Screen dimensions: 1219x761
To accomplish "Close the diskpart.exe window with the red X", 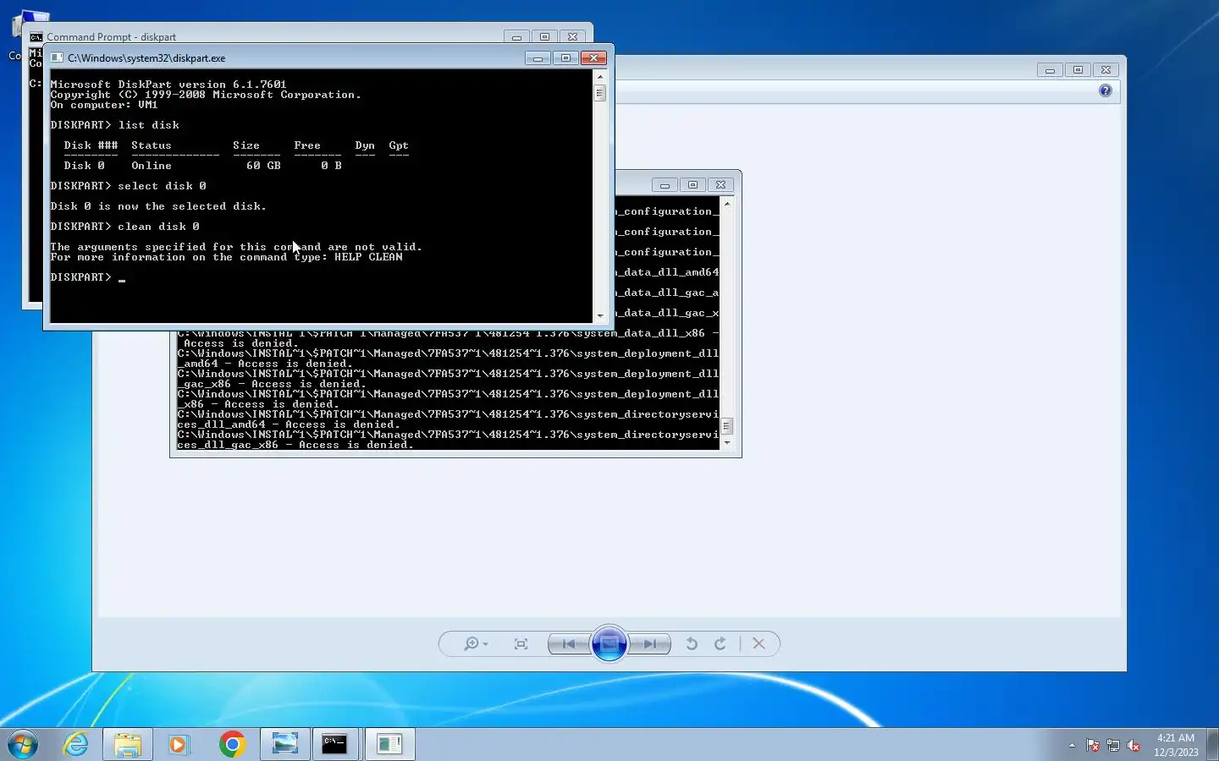I will click(593, 58).
